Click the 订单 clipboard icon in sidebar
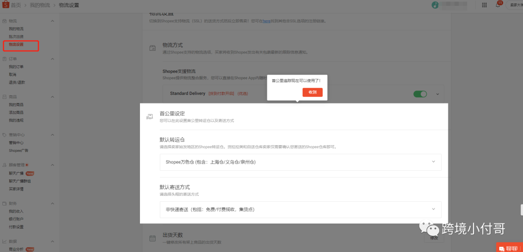 point(4,59)
